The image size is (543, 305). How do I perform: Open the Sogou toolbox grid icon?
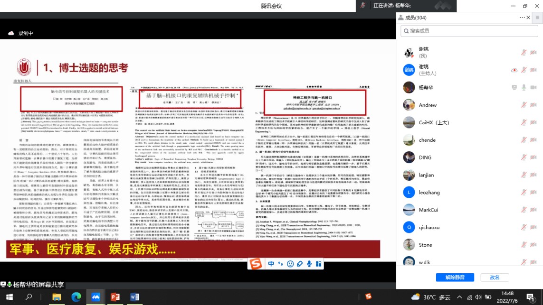click(x=319, y=264)
